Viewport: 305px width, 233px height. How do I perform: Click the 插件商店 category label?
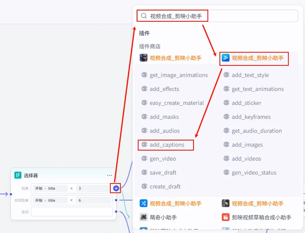coord(150,46)
